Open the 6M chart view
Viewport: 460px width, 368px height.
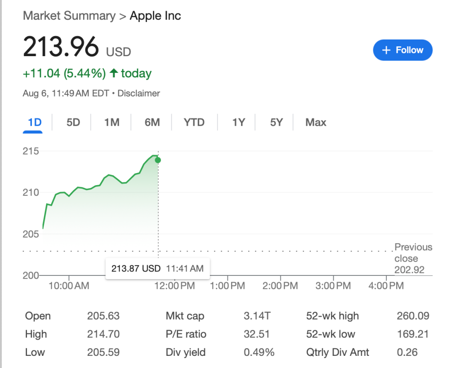point(152,122)
